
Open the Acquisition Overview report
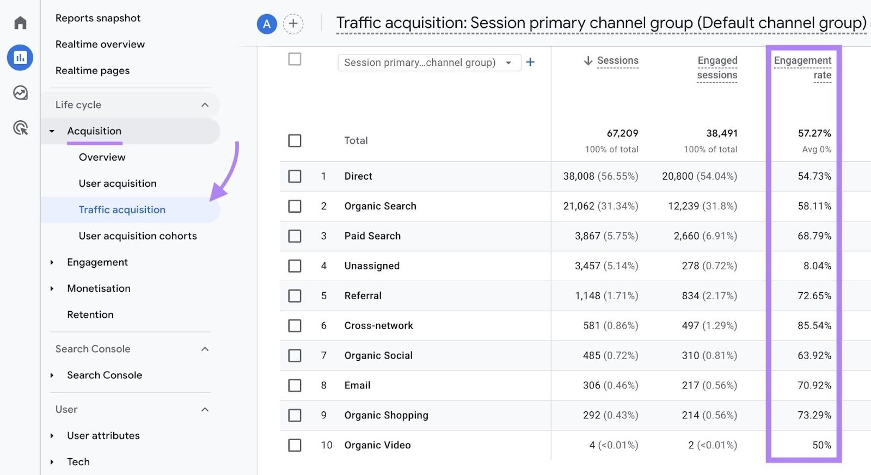[102, 157]
